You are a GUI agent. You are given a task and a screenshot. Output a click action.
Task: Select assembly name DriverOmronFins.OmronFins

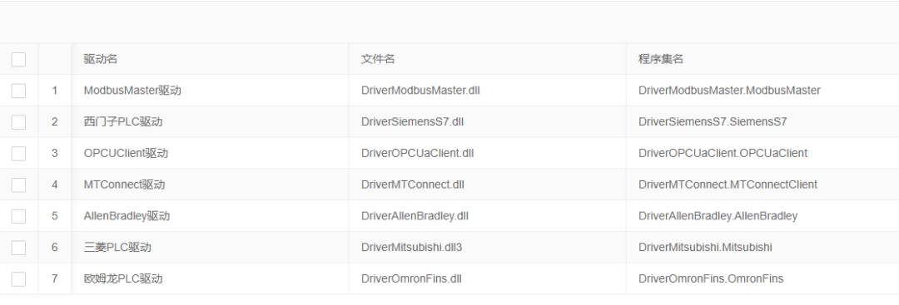click(x=711, y=278)
